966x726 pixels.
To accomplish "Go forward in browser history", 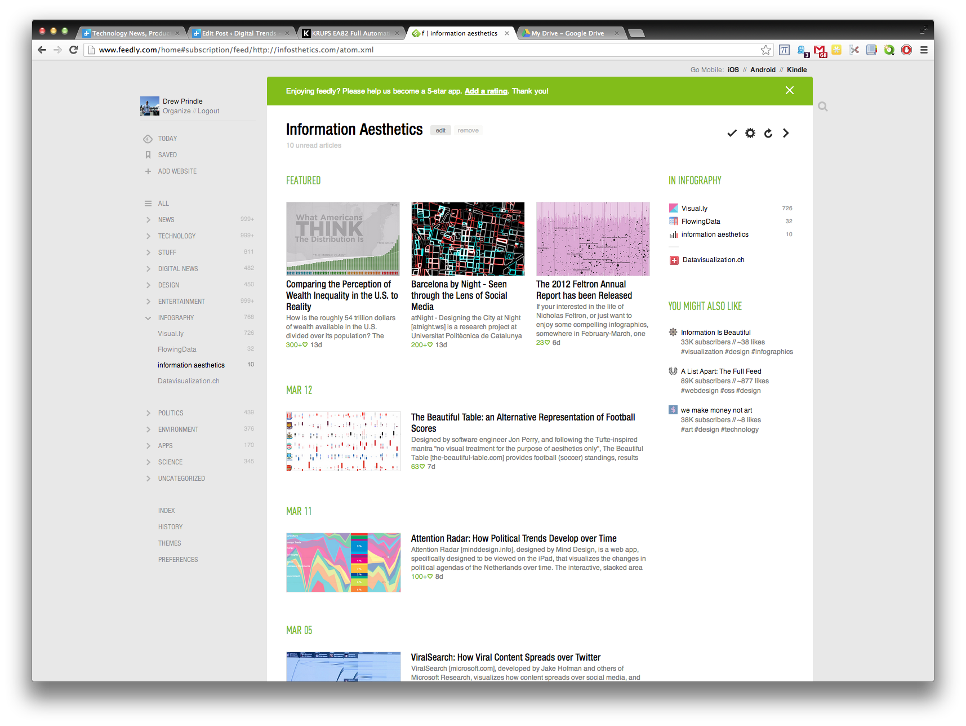I will (x=57, y=50).
